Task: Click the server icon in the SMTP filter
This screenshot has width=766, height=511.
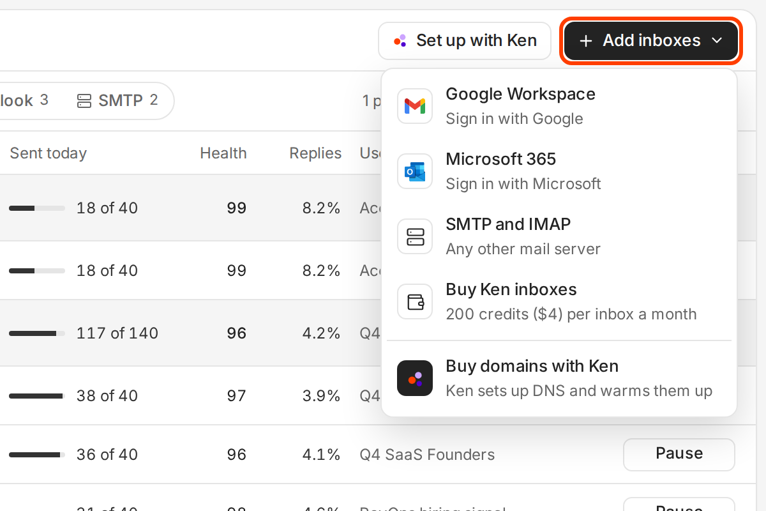Action: tap(84, 101)
